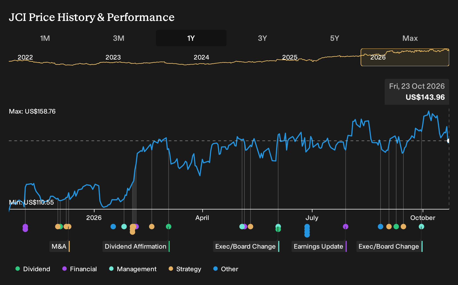Click the 2022 label in the overview chart
The image size is (458, 285).
(25, 57)
